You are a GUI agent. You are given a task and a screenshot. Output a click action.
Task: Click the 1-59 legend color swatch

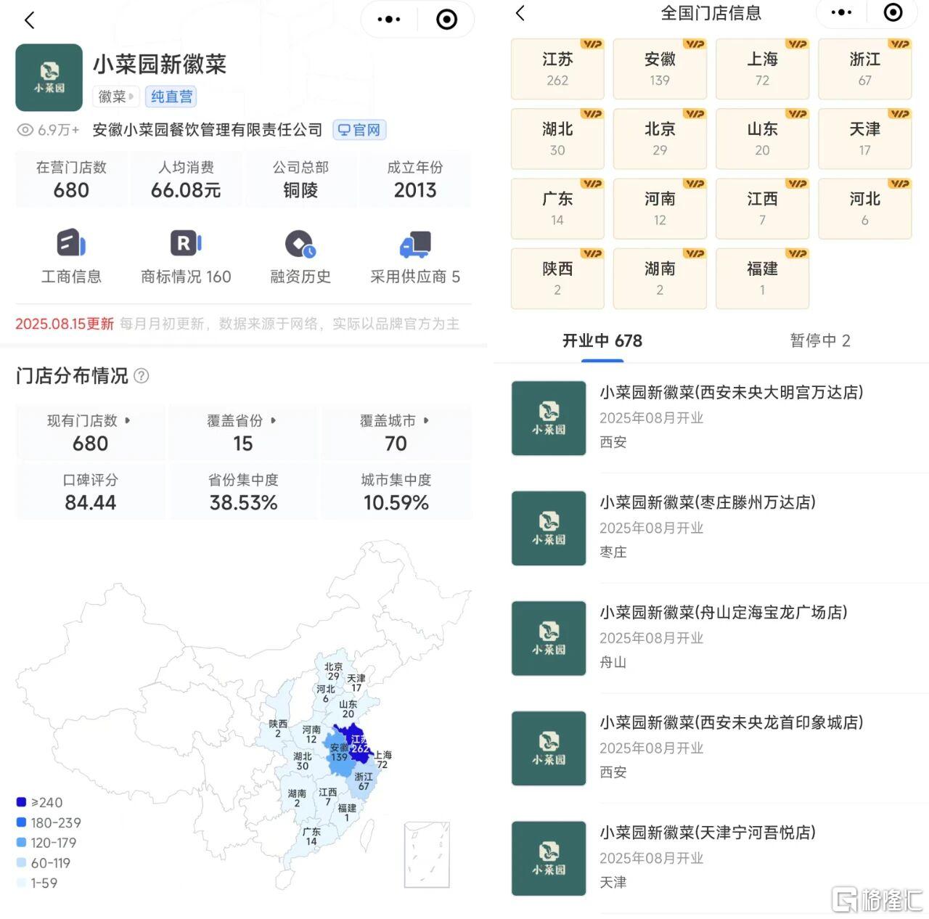click(21, 883)
